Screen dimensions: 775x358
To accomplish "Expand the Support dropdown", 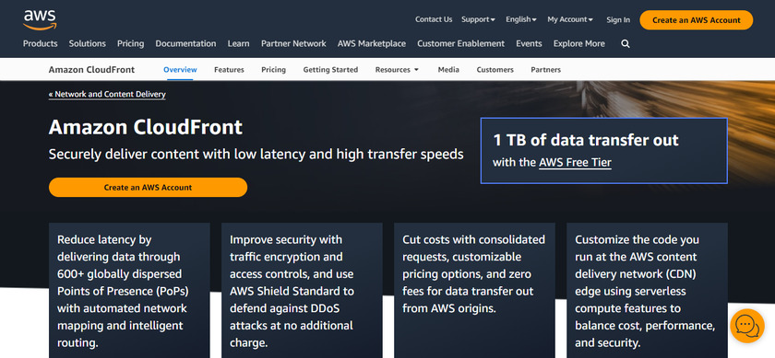I will point(478,19).
